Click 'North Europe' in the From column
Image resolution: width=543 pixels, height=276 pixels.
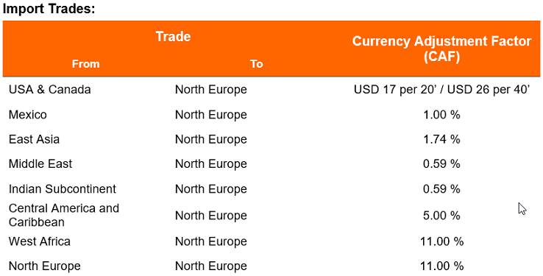[x=45, y=266]
